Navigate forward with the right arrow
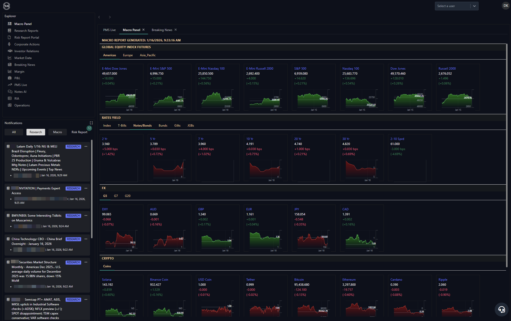This screenshot has height=321, width=511. pos(110,17)
